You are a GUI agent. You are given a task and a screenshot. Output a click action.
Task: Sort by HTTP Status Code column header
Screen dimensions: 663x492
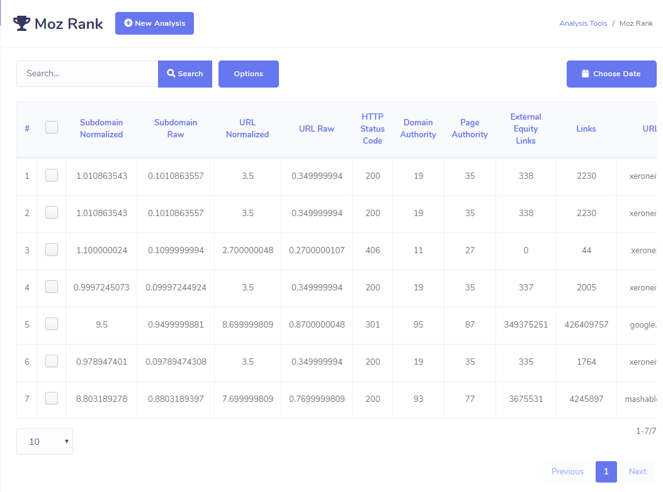[372, 129]
